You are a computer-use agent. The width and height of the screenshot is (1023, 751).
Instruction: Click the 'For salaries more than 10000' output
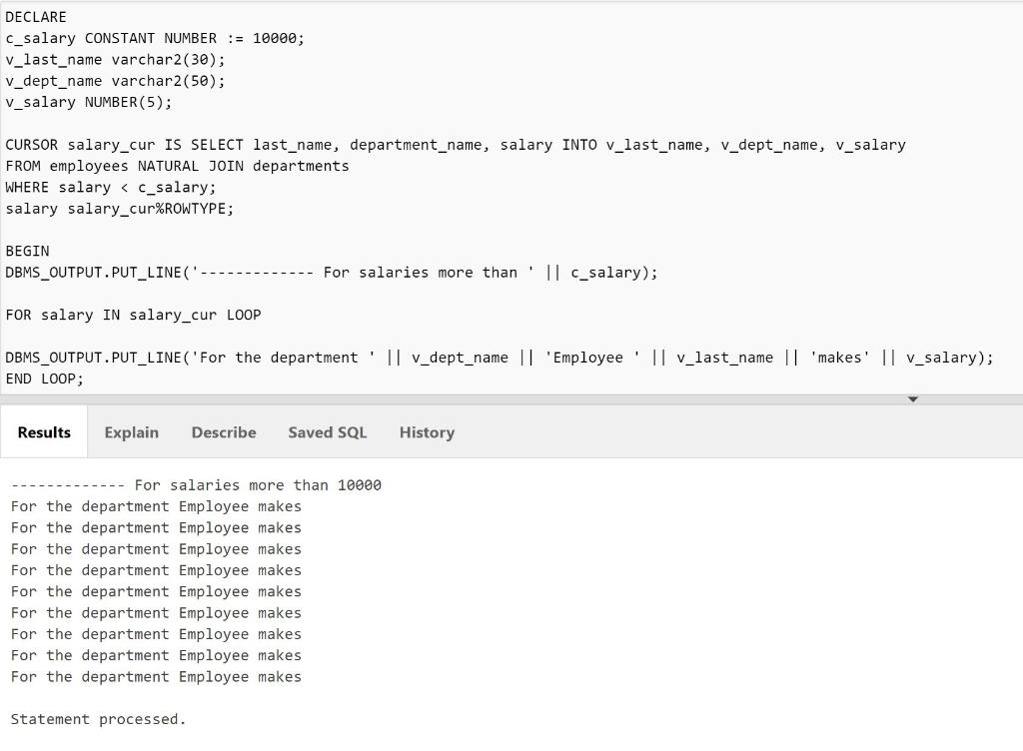tap(196, 485)
